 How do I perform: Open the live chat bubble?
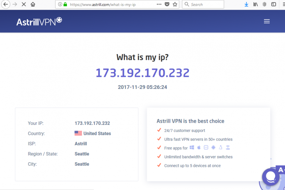pyautogui.click(x=270, y=176)
